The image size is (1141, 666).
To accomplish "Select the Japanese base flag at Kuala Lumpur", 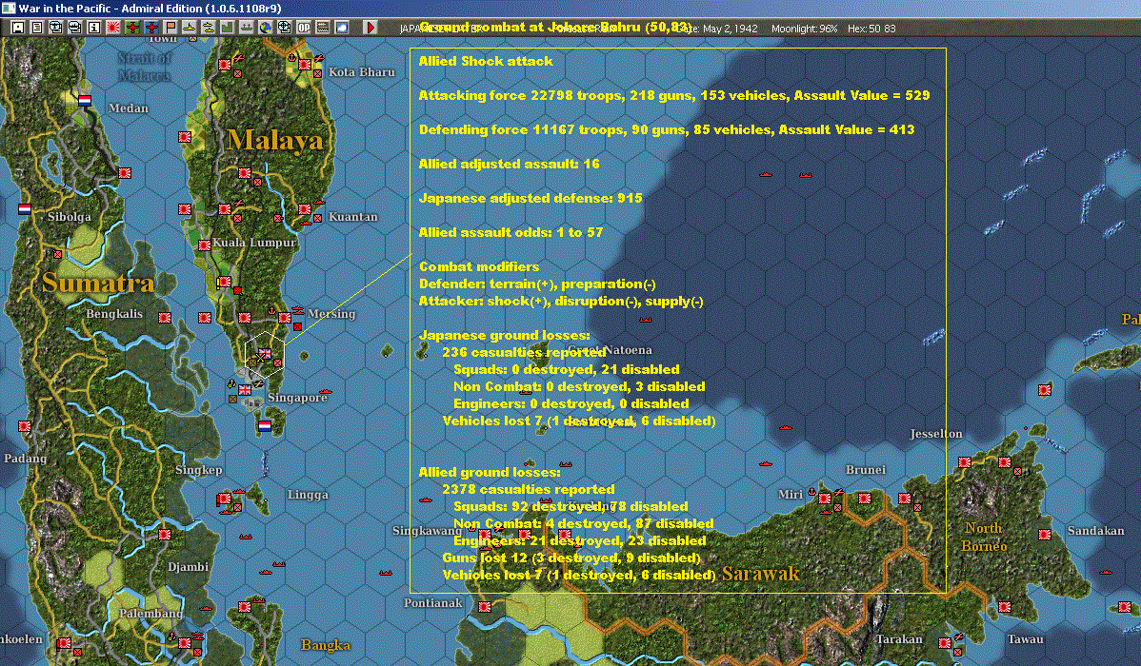I will [205, 245].
